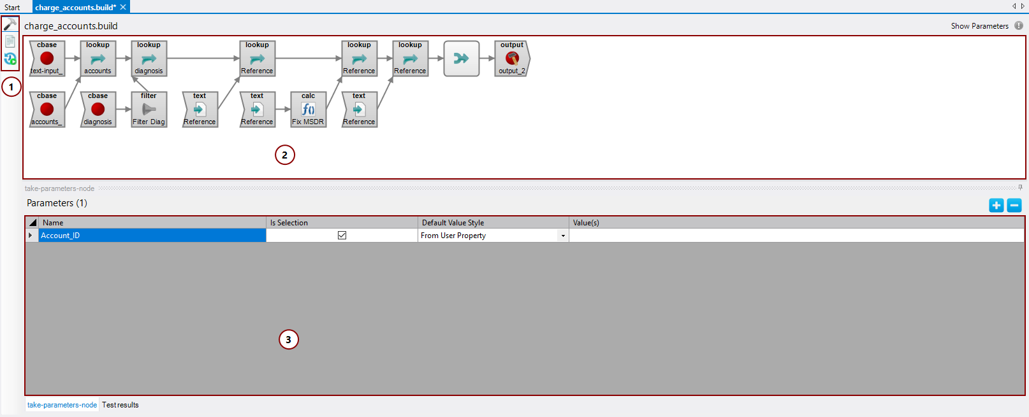
Task: Switch to the Test results tab
Action: tap(120, 405)
